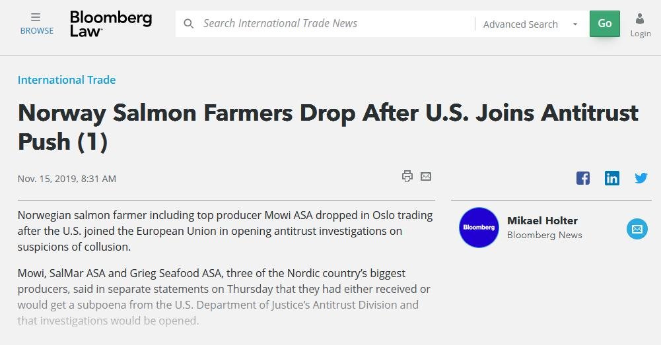
Task: Click the Bloomberg News label under the author
Action: [x=544, y=235]
